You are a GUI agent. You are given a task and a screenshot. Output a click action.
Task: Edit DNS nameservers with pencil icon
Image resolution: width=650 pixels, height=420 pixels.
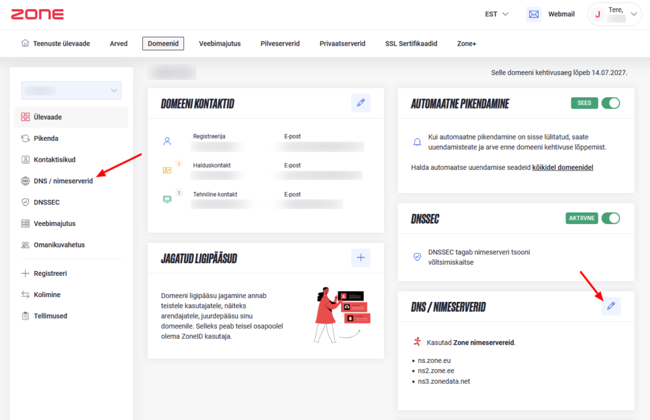click(611, 306)
